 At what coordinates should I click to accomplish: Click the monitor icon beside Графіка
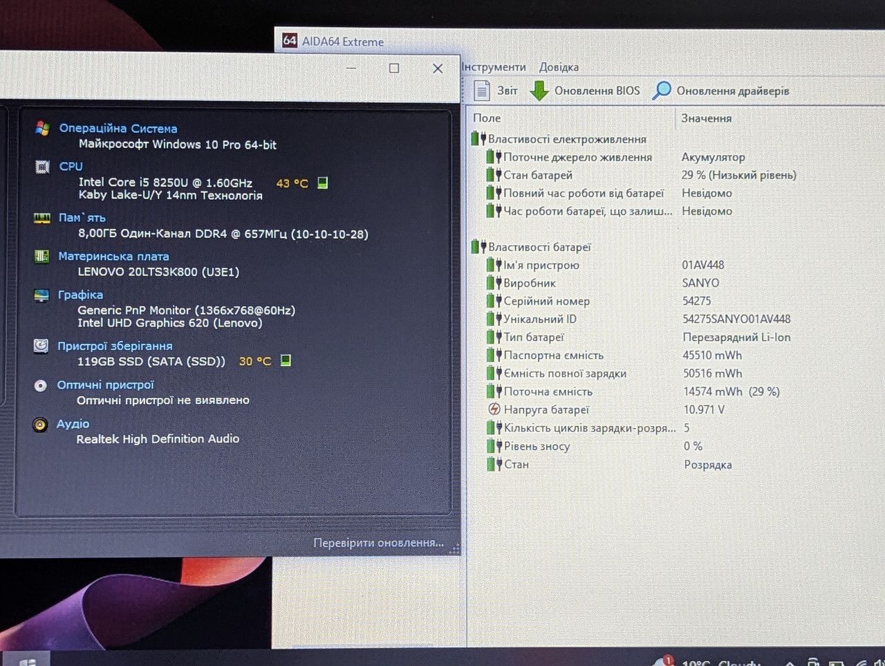point(41,295)
